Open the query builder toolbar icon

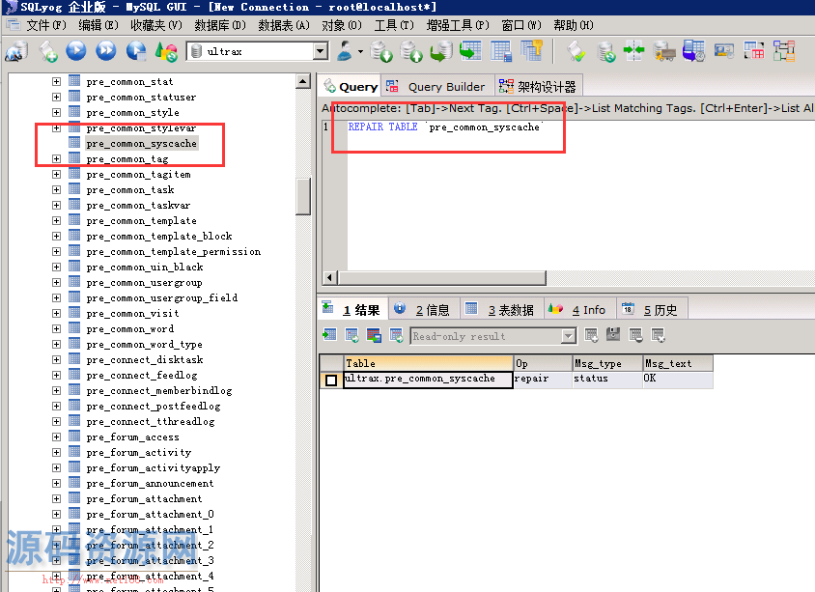click(x=754, y=51)
